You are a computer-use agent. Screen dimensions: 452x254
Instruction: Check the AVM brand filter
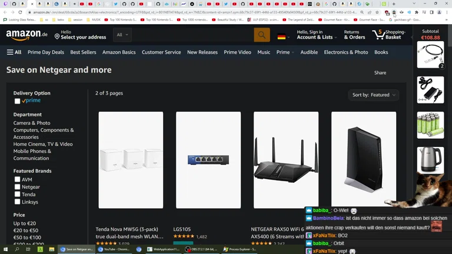[x=17, y=179]
